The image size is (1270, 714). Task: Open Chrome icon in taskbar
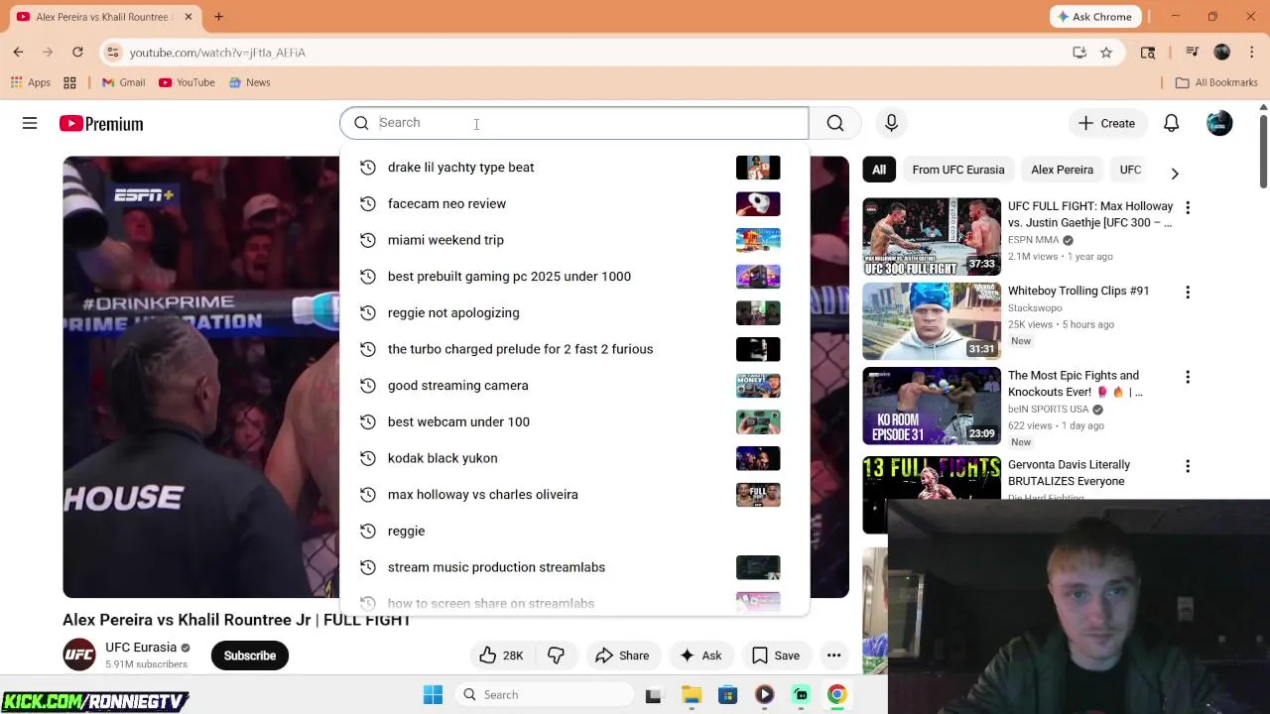coord(836,695)
